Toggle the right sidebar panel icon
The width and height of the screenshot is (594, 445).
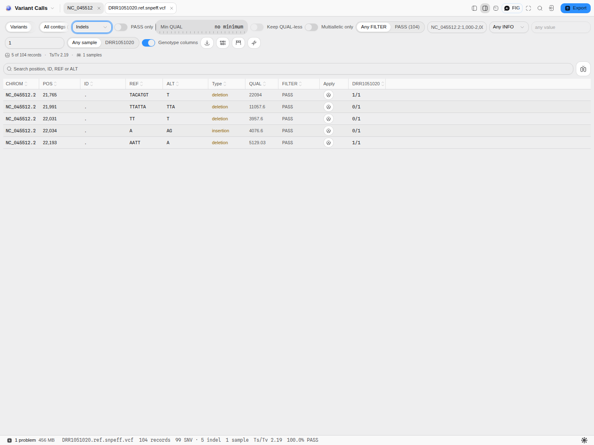[x=485, y=8]
